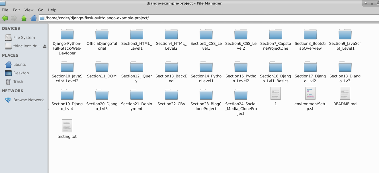
Task: Click the path location bar
Action: pyautogui.click(x=209, y=18)
